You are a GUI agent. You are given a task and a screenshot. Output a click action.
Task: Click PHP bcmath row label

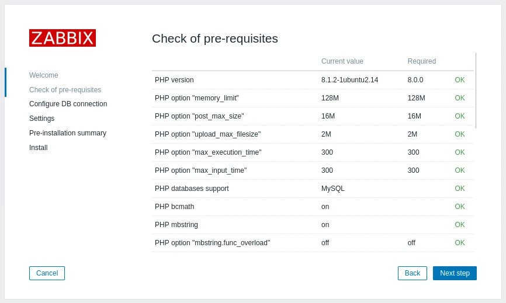click(175, 207)
